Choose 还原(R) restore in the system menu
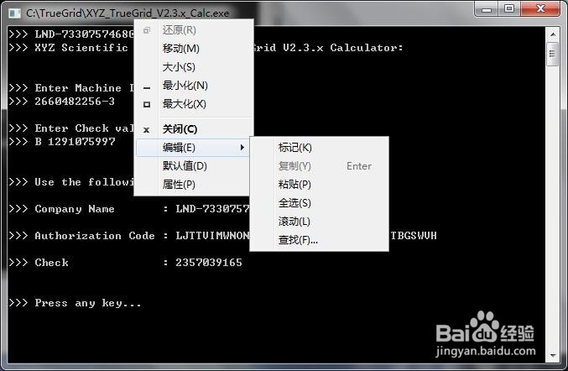The image size is (568, 371). click(x=194, y=30)
